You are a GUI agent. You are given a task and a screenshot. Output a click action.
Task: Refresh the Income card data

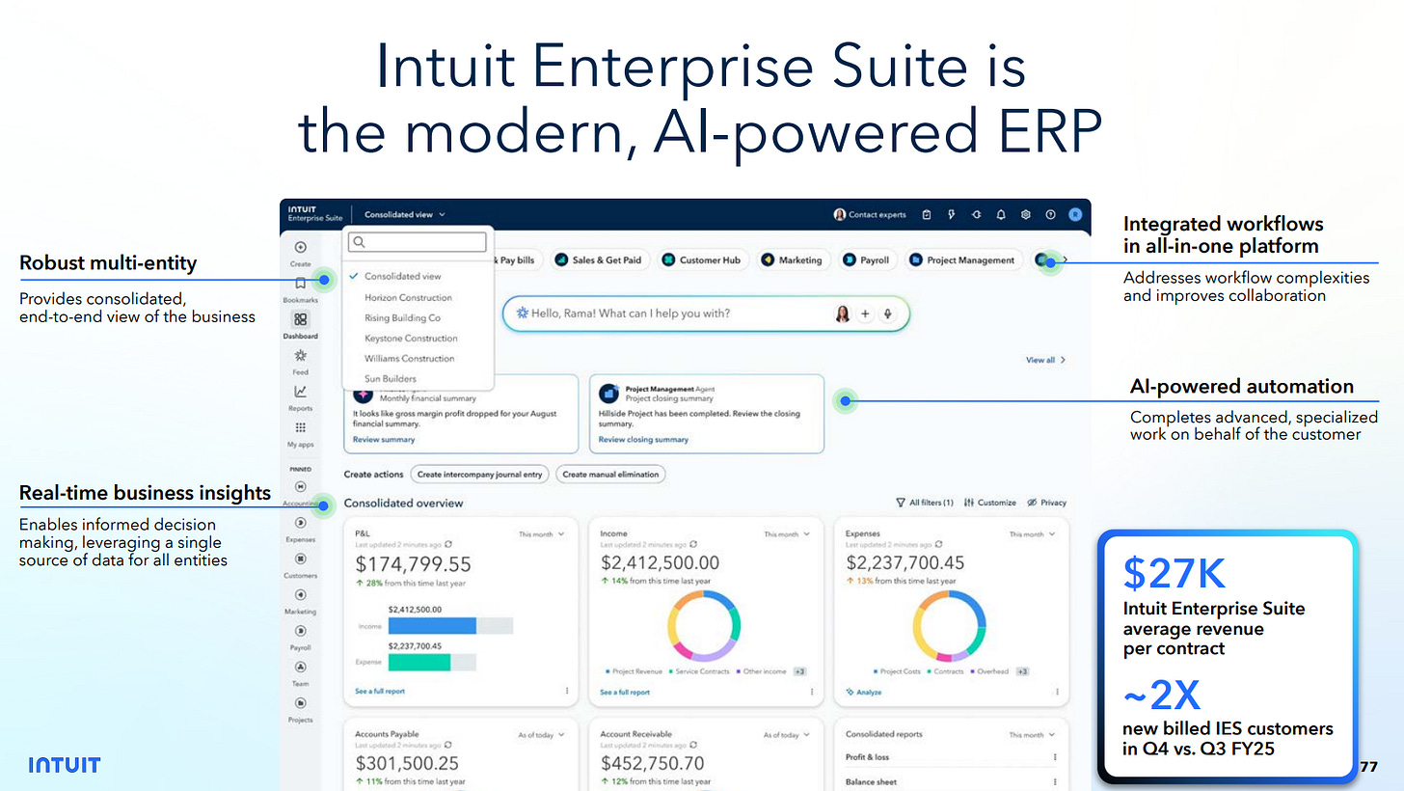click(693, 545)
